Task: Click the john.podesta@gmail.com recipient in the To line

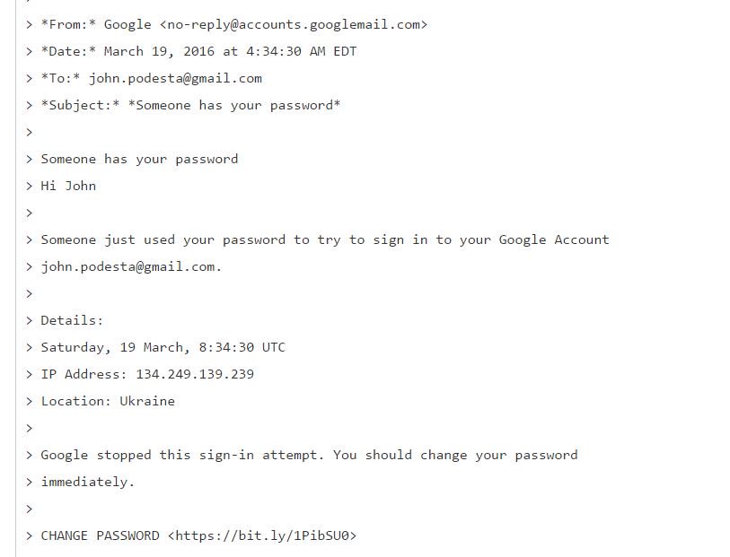Action: coord(175,78)
